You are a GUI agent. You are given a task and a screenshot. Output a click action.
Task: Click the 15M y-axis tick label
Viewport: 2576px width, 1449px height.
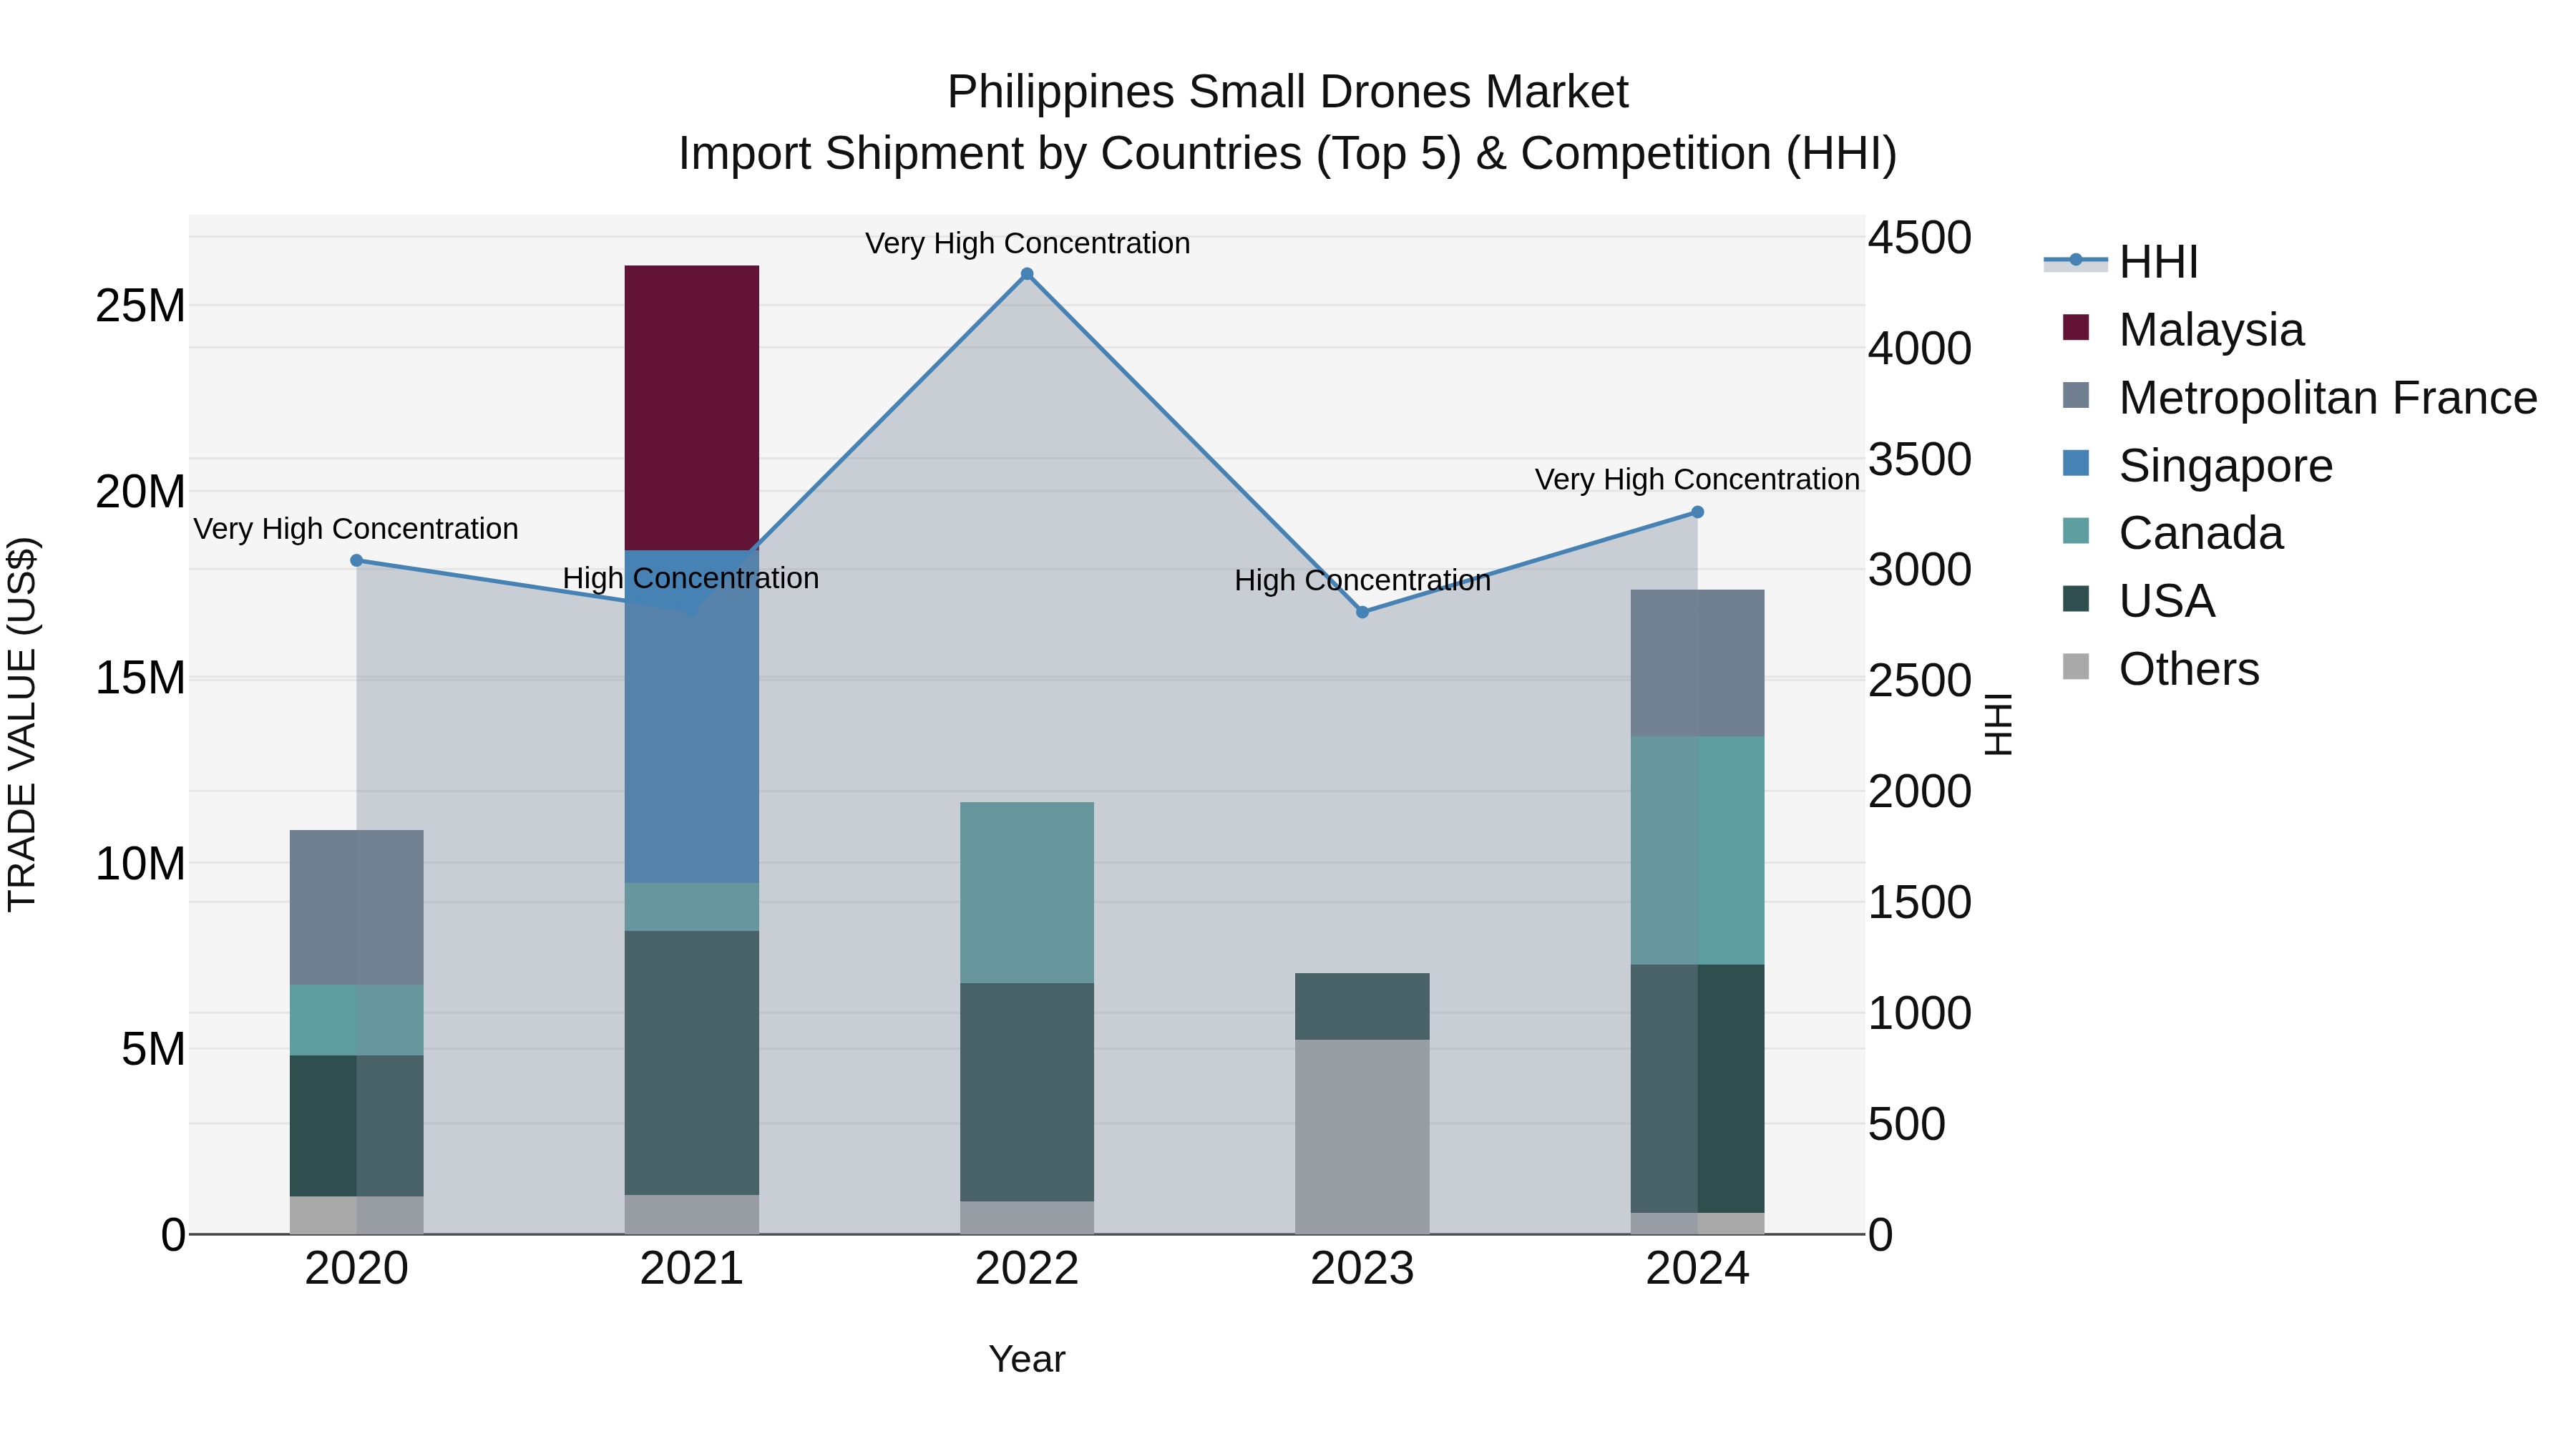point(141,678)
